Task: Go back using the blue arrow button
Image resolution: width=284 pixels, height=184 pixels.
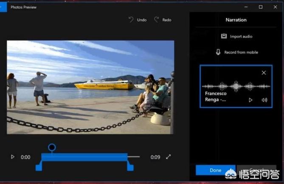Action: (x=3, y=7)
